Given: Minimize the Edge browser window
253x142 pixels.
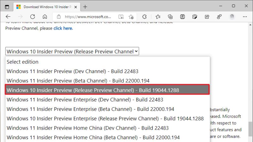Looking at the screenshot, I should pos(221,6).
